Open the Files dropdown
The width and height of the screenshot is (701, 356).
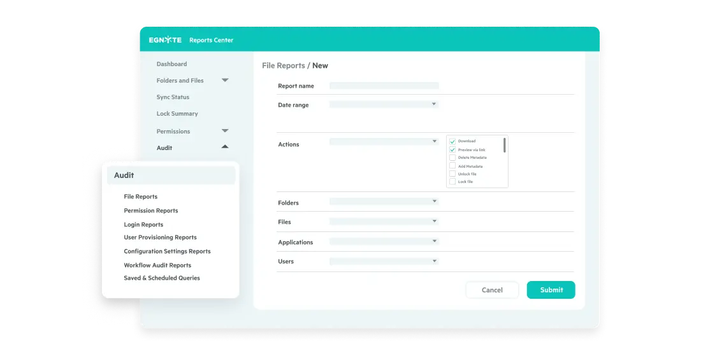pyautogui.click(x=384, y=221)
